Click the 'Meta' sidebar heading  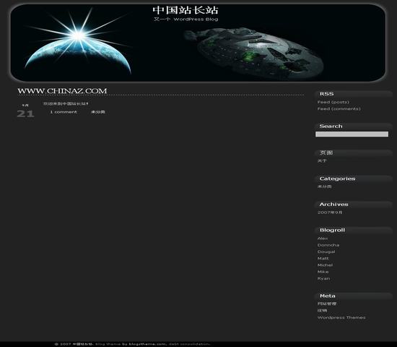pos(328,296)
